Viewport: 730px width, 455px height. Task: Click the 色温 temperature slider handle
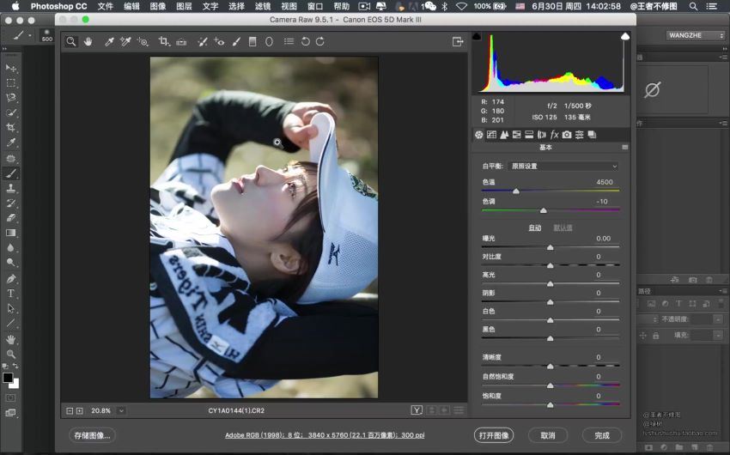click(x=516, y=191)
